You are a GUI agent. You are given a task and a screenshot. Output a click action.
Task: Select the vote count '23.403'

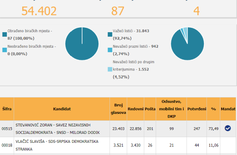pos(118,129)
